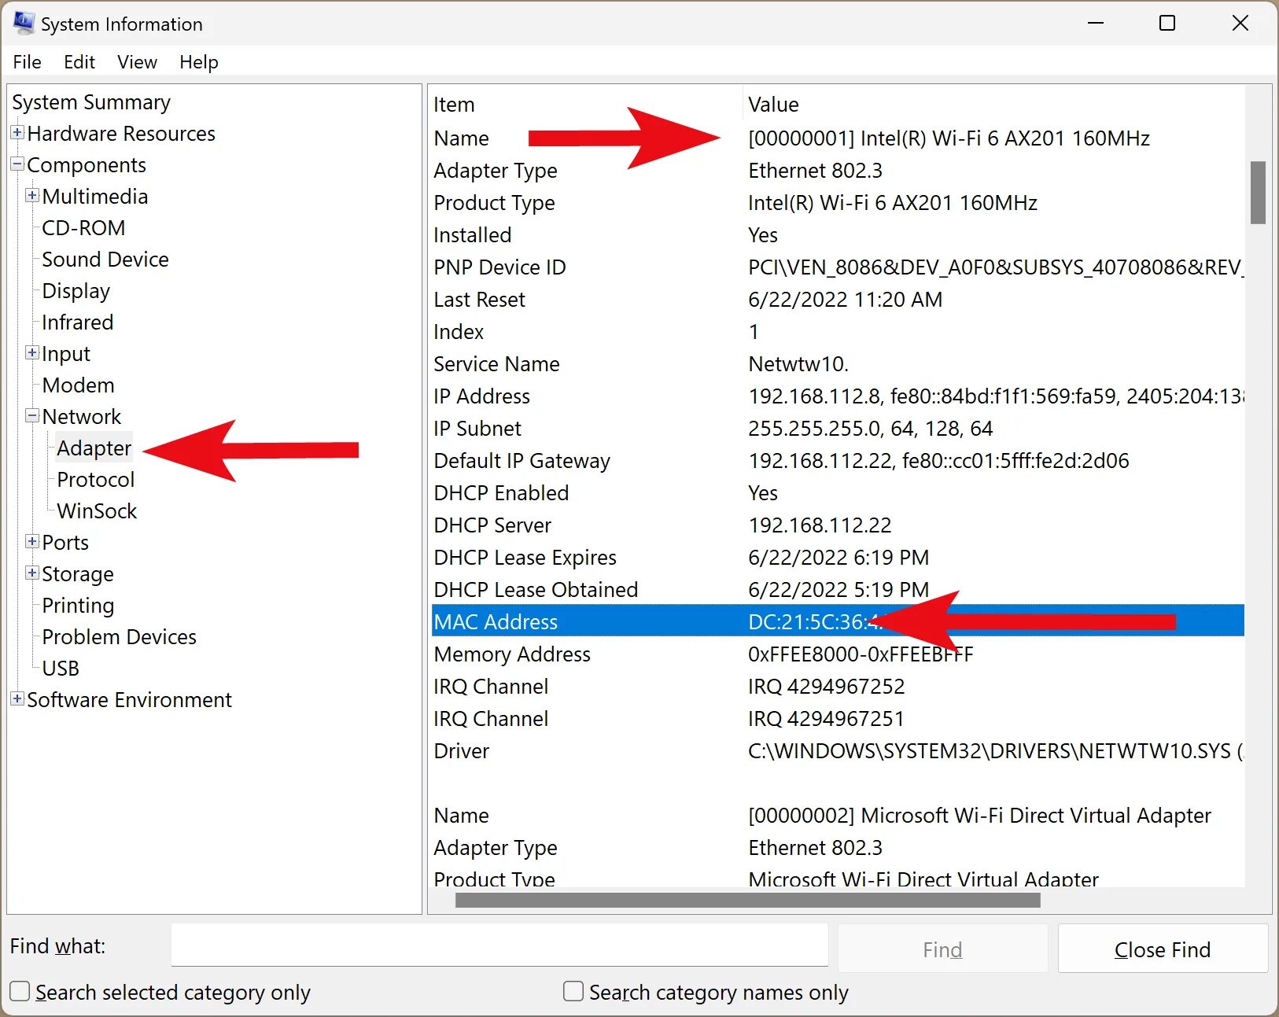Viewport: 1279px width, 1017px height.
Task: Select the DHCP Lease Obtained row
Action: coord(838,590)
